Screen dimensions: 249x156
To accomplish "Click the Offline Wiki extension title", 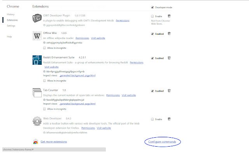I will (x=50, y=33).
